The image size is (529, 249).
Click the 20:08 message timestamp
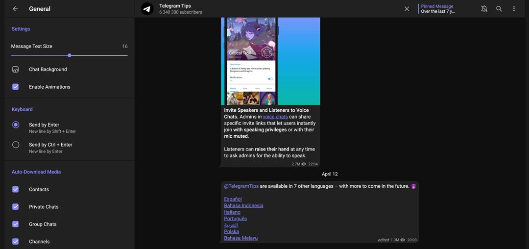click(x=412, y=240)
